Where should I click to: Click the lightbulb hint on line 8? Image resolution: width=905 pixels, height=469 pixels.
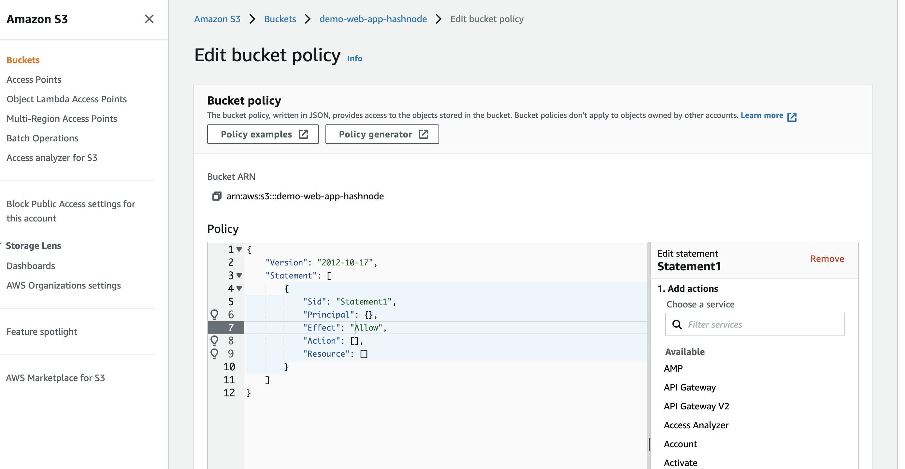[x=214, y=340]
